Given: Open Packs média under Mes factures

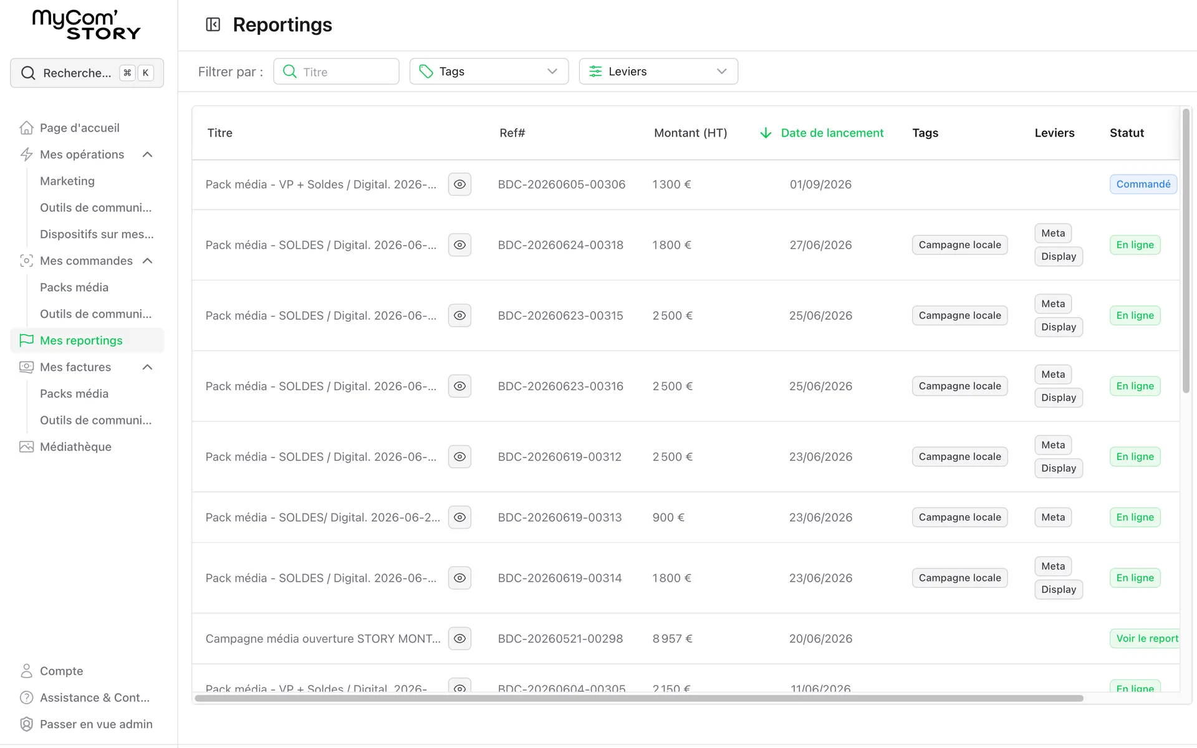Looking at the screenshot, I should (74, 394).
